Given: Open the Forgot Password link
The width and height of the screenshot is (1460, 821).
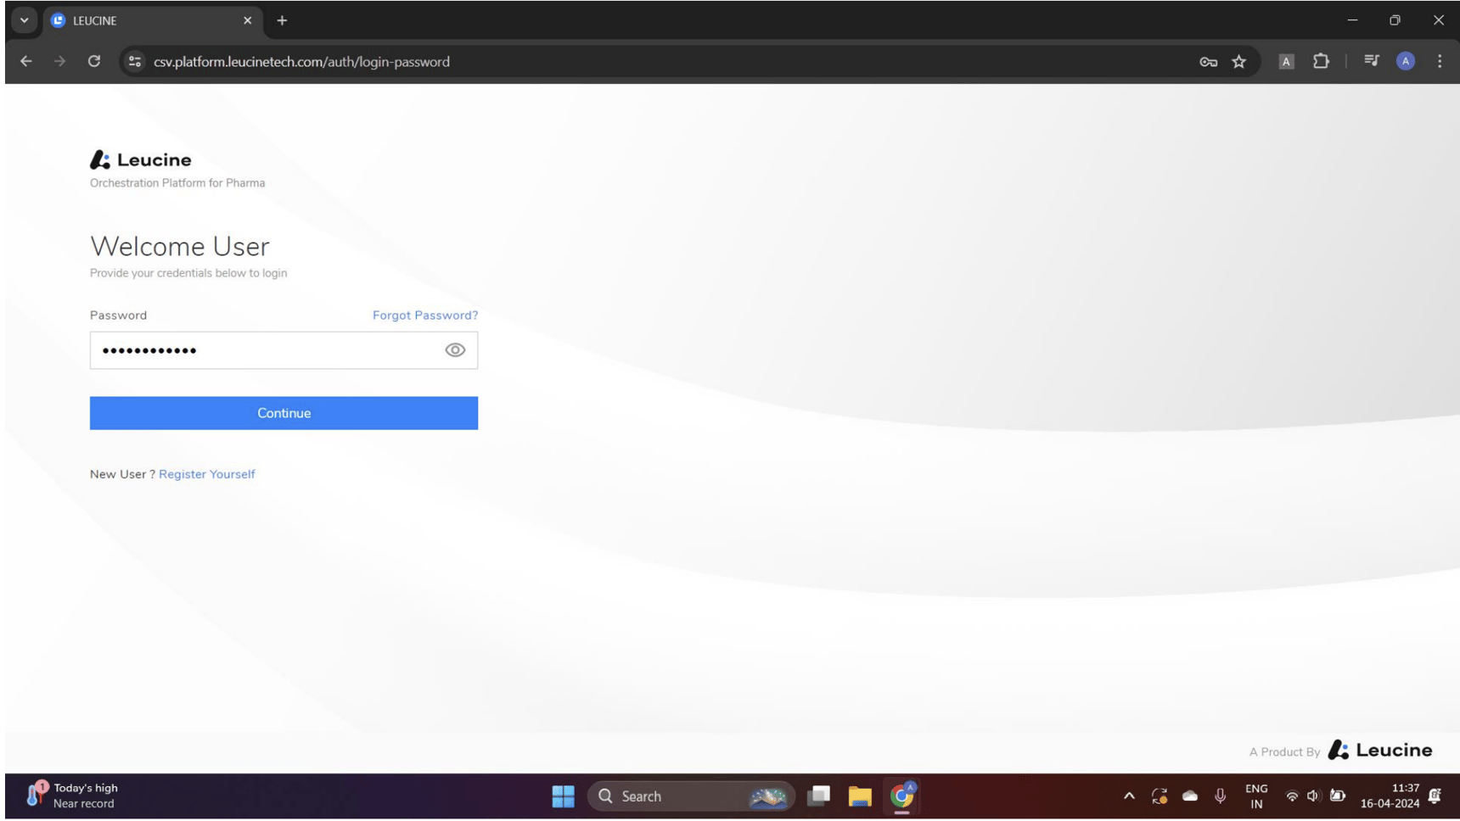Looking at the screenshot, I should (425, 316).
